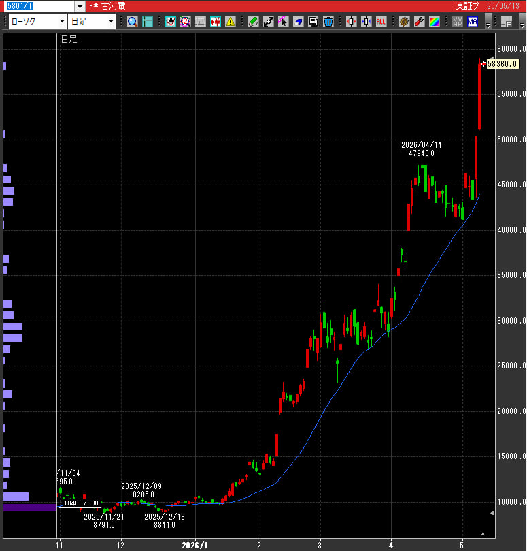Select the green pencil drawing tool

254,22
